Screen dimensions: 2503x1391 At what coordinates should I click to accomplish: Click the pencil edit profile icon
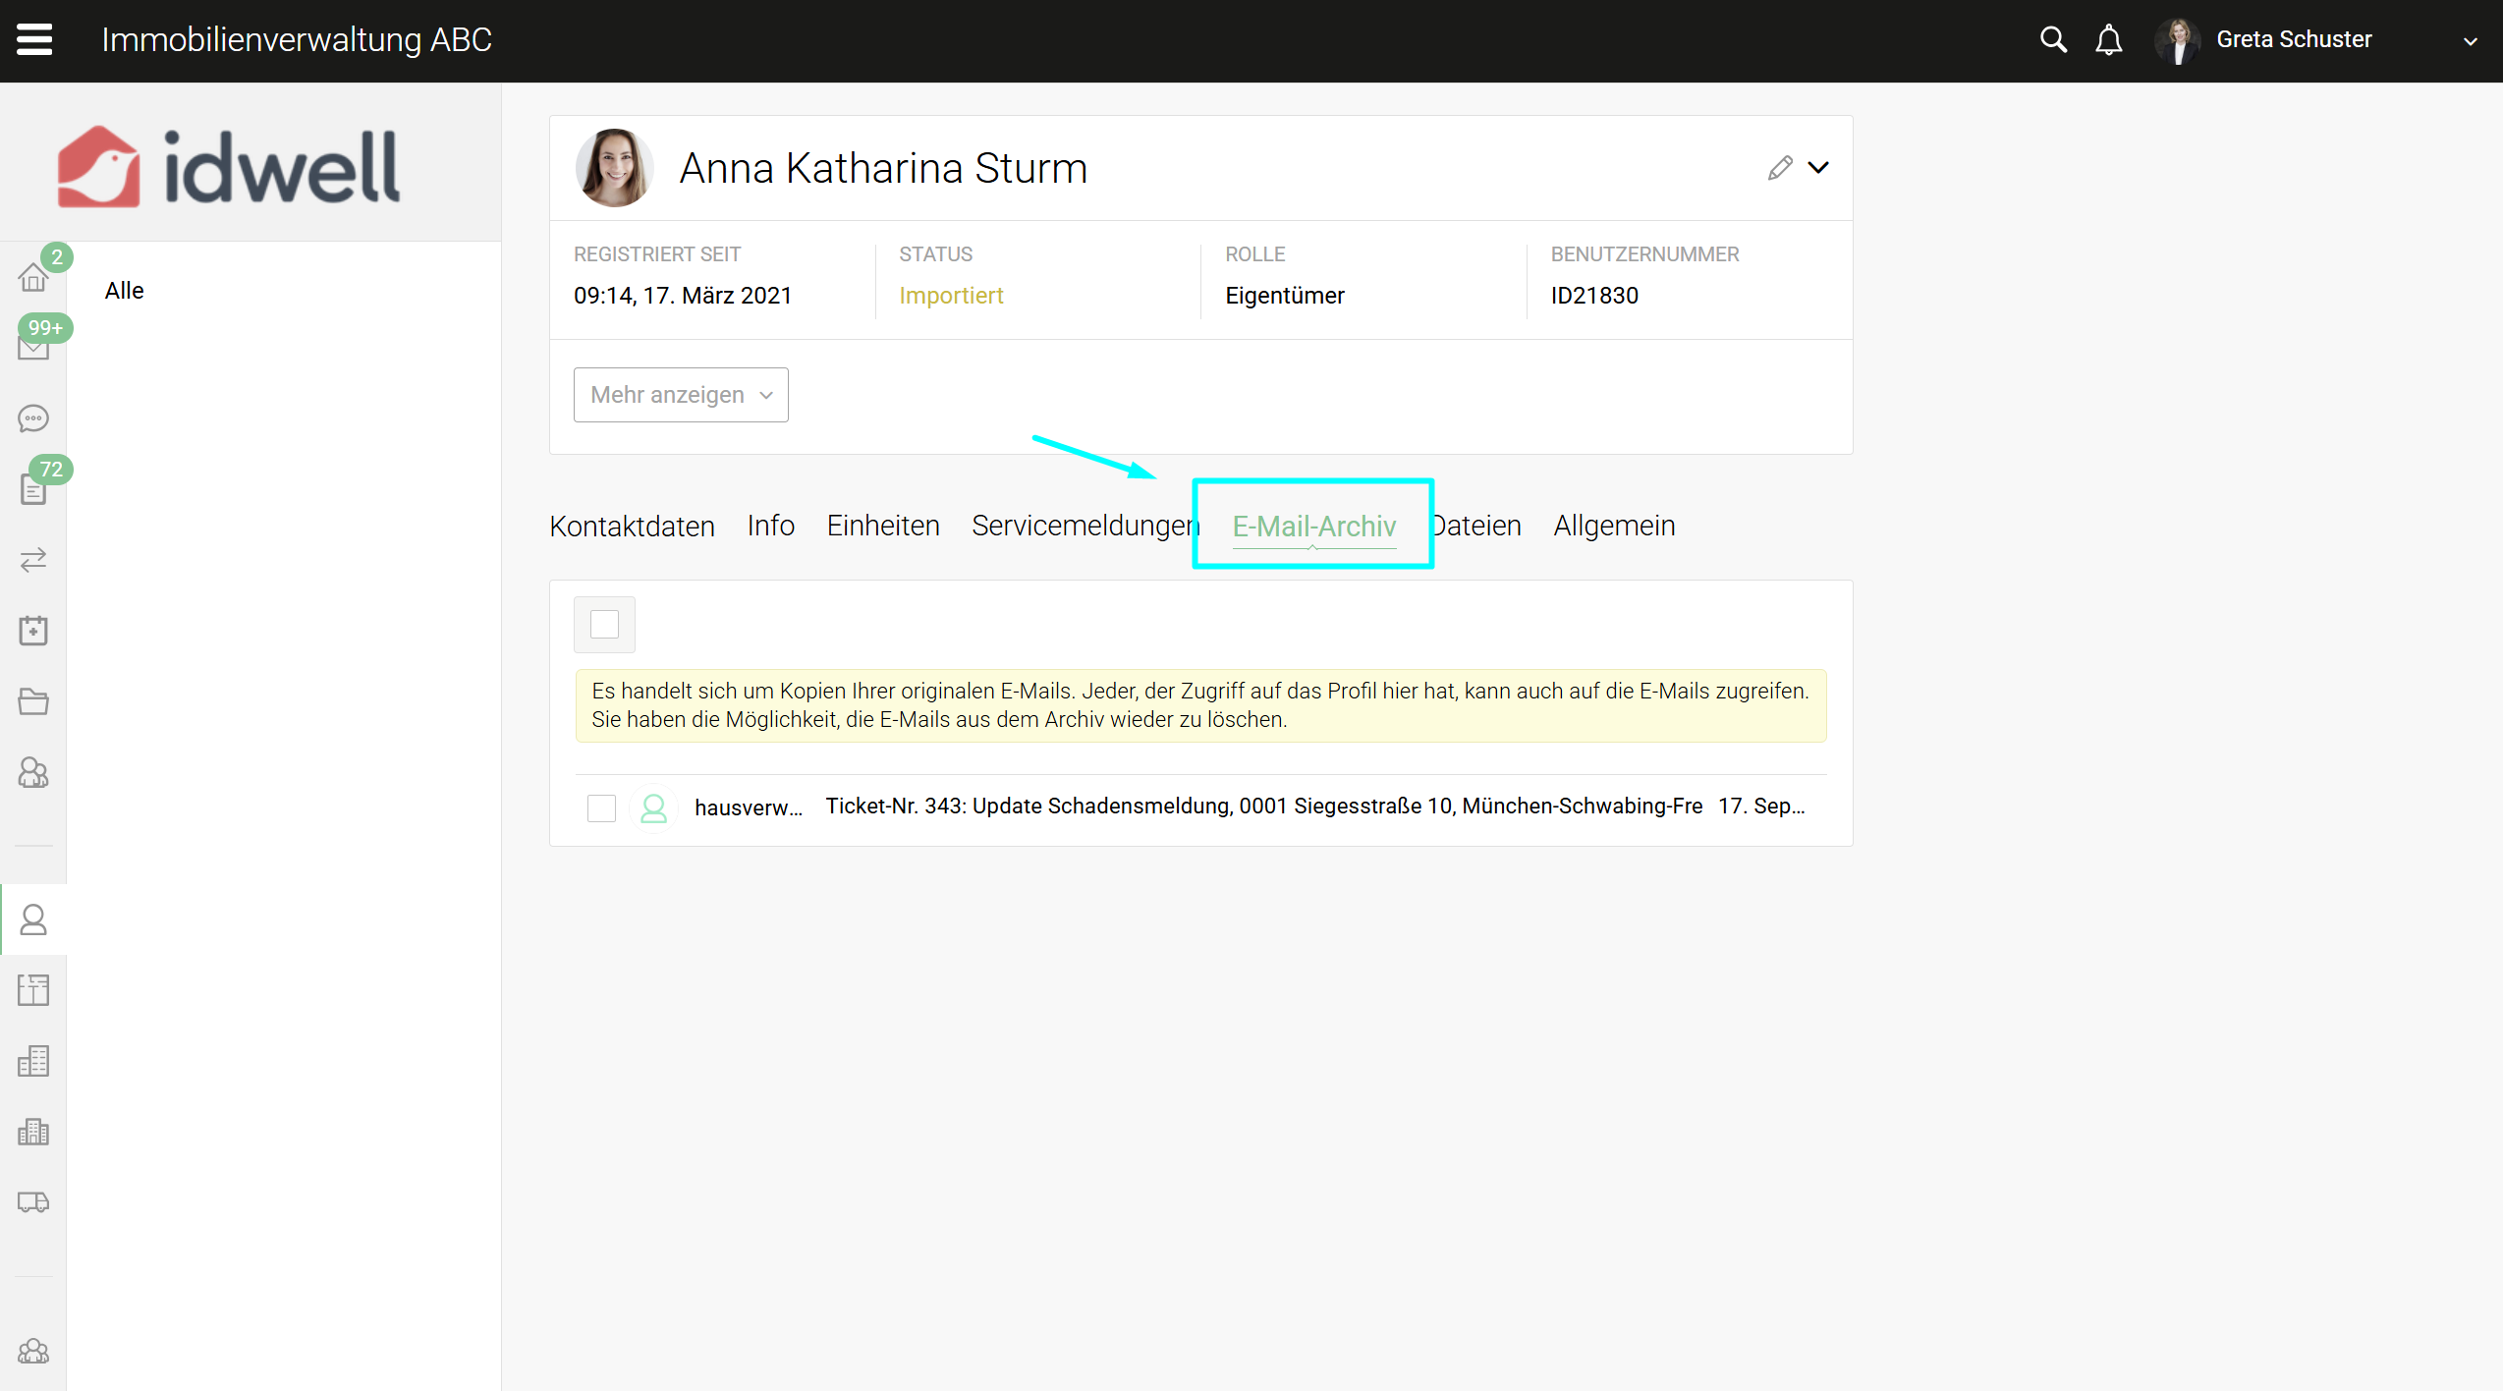(x=1779, y=168)
